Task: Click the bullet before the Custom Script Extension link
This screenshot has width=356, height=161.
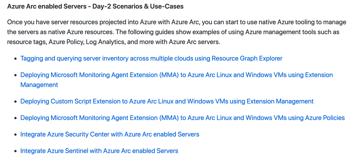Action: pos(15,102)
